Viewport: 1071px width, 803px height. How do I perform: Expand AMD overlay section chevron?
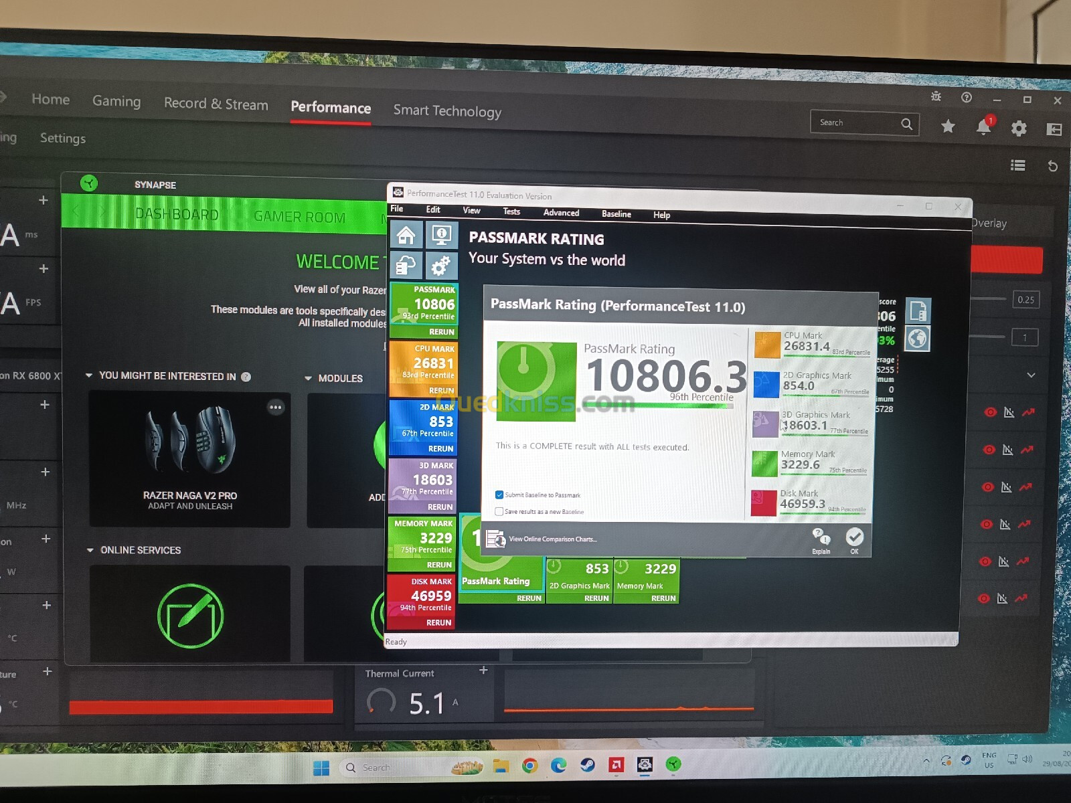(1031, 375)
